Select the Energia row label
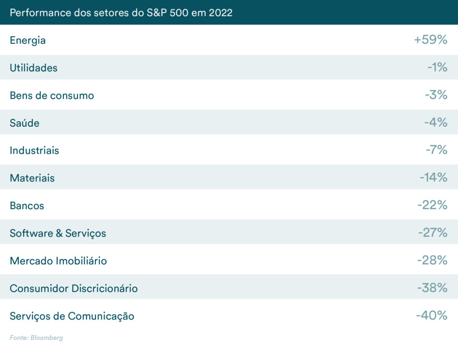458x350 pixels. click(28, 40)
